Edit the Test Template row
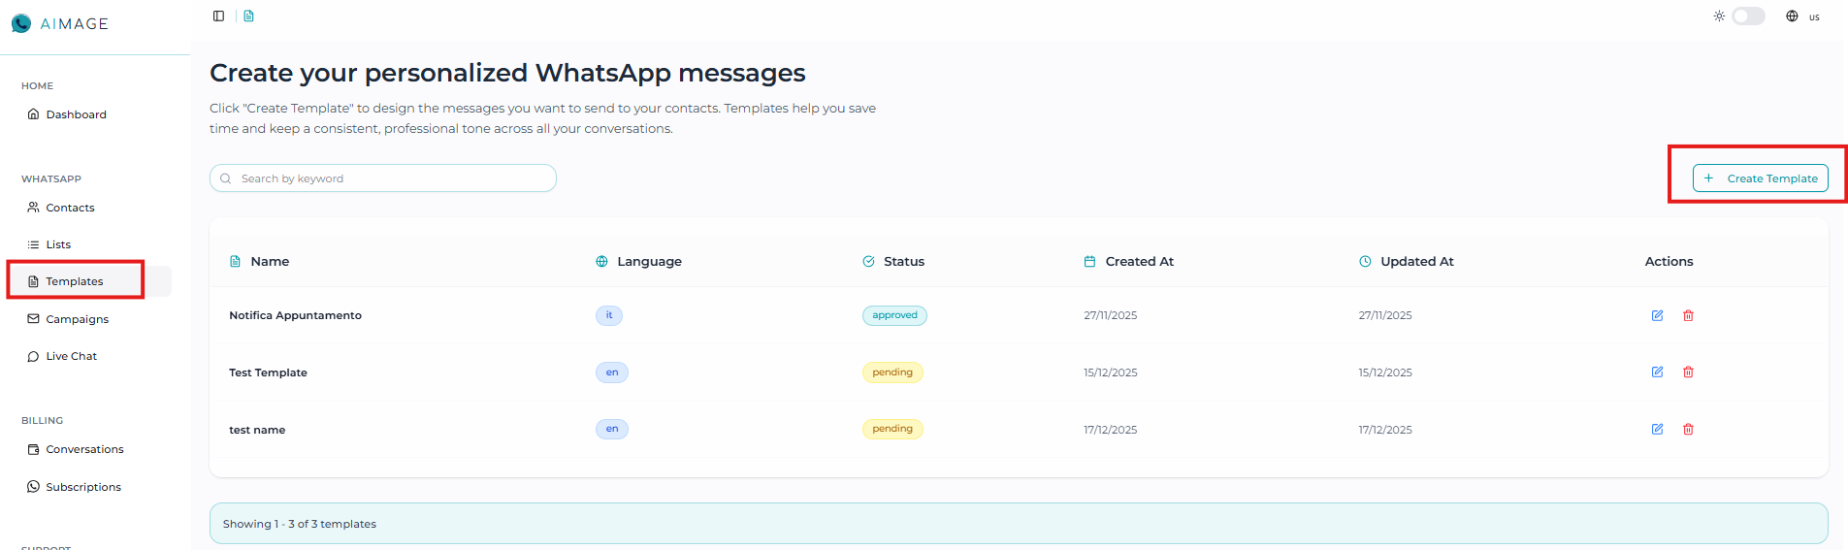 point(1657,372)
